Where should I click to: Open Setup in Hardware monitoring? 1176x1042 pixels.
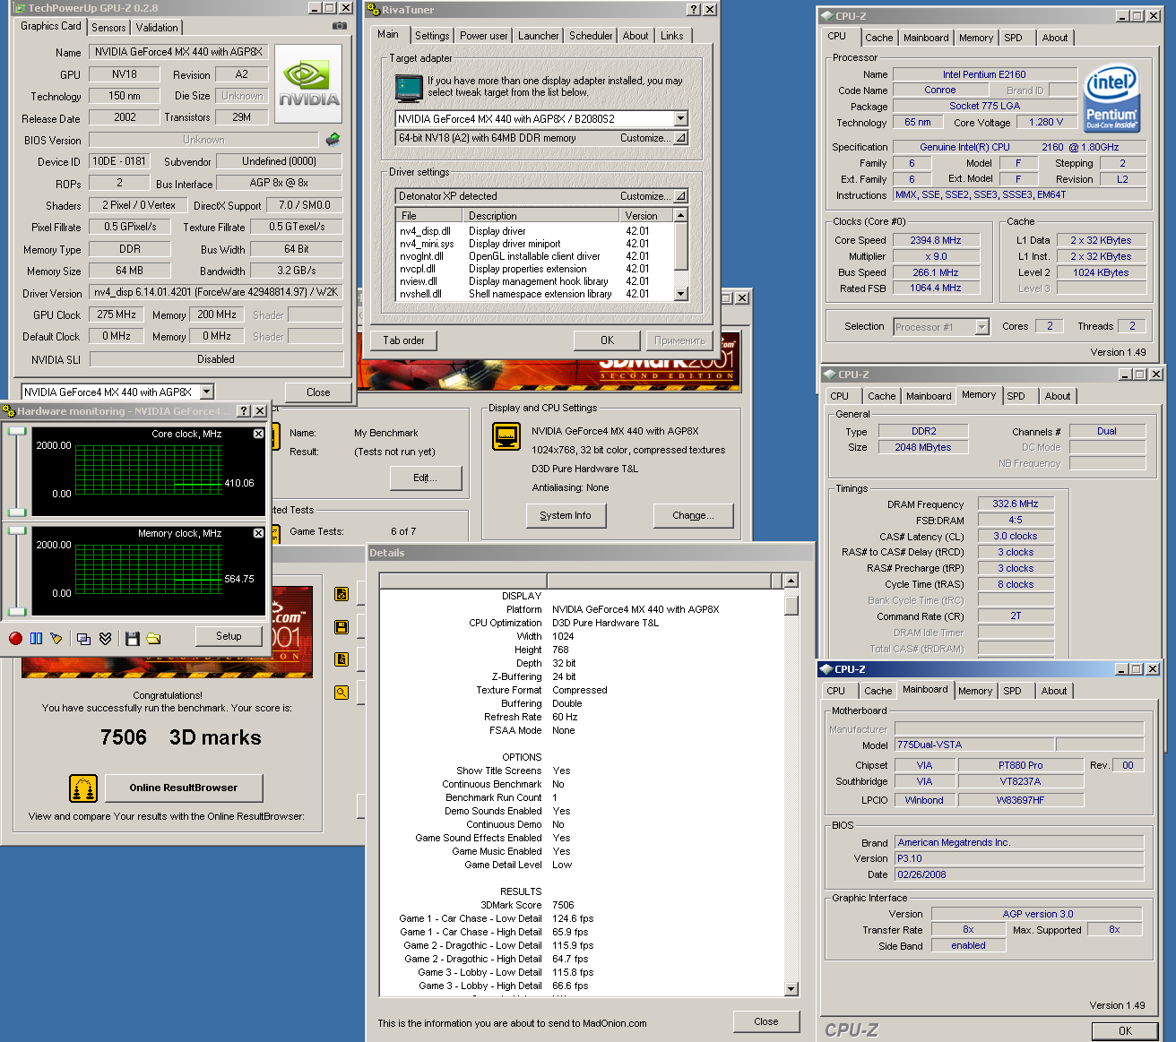pyautogui.click(x=229, y=636)
